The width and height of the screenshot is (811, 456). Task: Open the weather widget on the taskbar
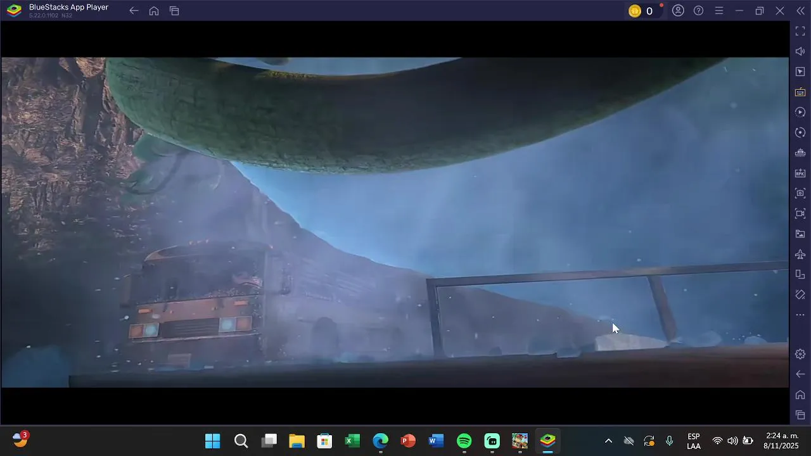pos(20,440)
